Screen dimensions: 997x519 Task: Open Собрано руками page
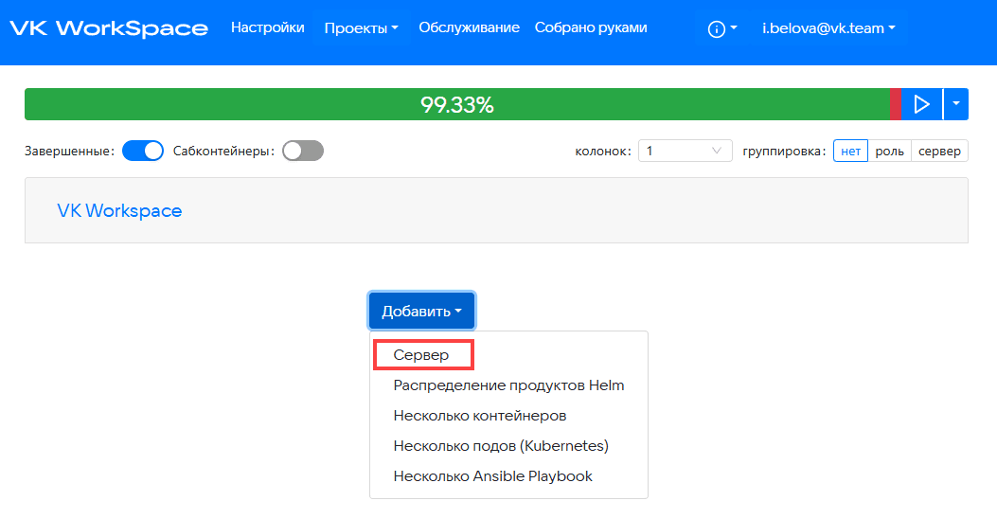pyautogui.click(x=591, y=28)
